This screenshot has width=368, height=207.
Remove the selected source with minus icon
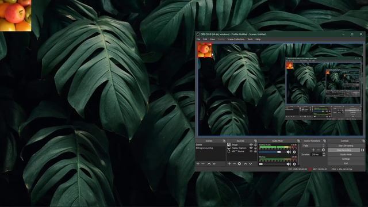(234, 163)
